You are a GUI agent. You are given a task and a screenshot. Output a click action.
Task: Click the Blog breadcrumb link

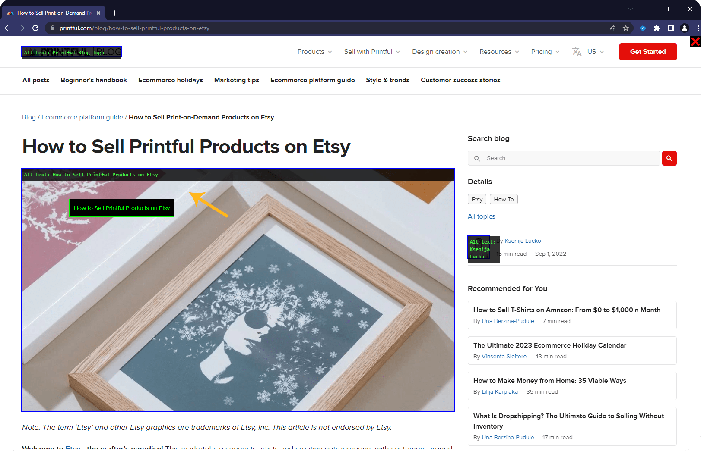[29, 117]
